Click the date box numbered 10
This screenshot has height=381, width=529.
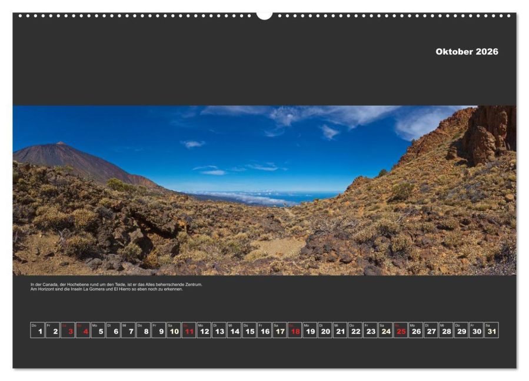(174, 330)
